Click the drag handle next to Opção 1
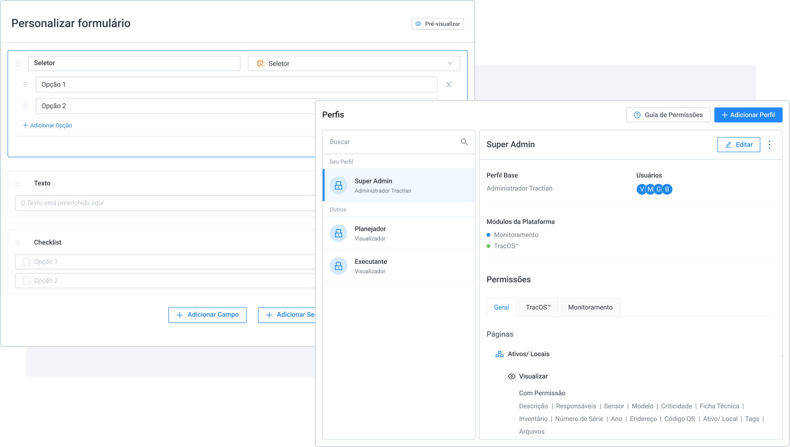 tap(25, 85)
